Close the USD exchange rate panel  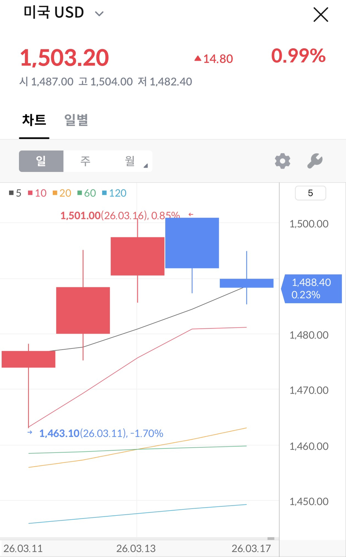pos(321,15)
